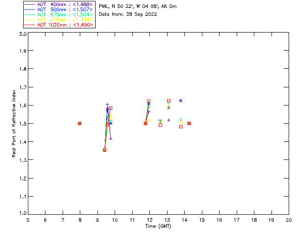Click the yellow AOT 870nm legend entry

58,20
